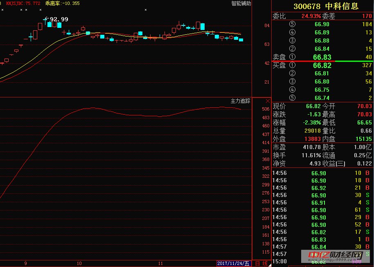Click the month 10 marker on time axis
The height and width of the screenshot is (267, 374).
[x=79, y=263]
